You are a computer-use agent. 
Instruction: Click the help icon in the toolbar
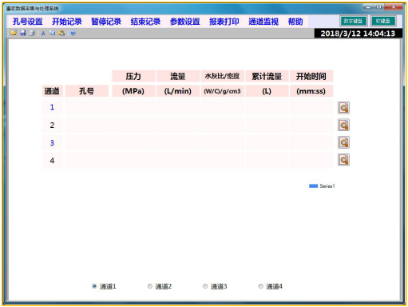(73, 33)
